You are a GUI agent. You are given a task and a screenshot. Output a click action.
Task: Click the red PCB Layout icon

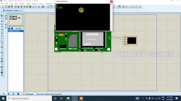pyautogui.click(x=21, y=7)
